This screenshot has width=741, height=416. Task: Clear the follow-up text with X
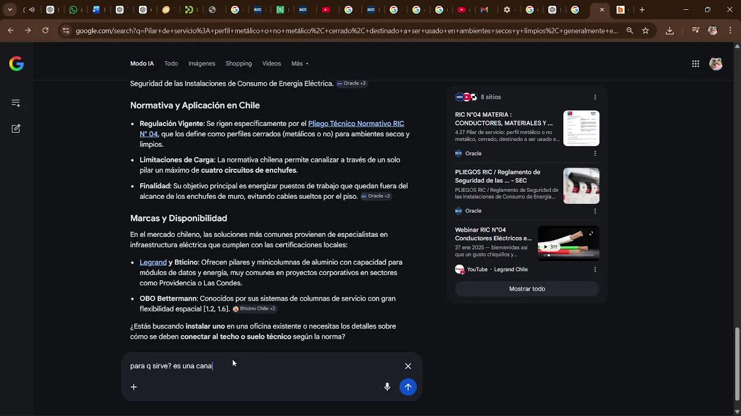coord(408,366)
